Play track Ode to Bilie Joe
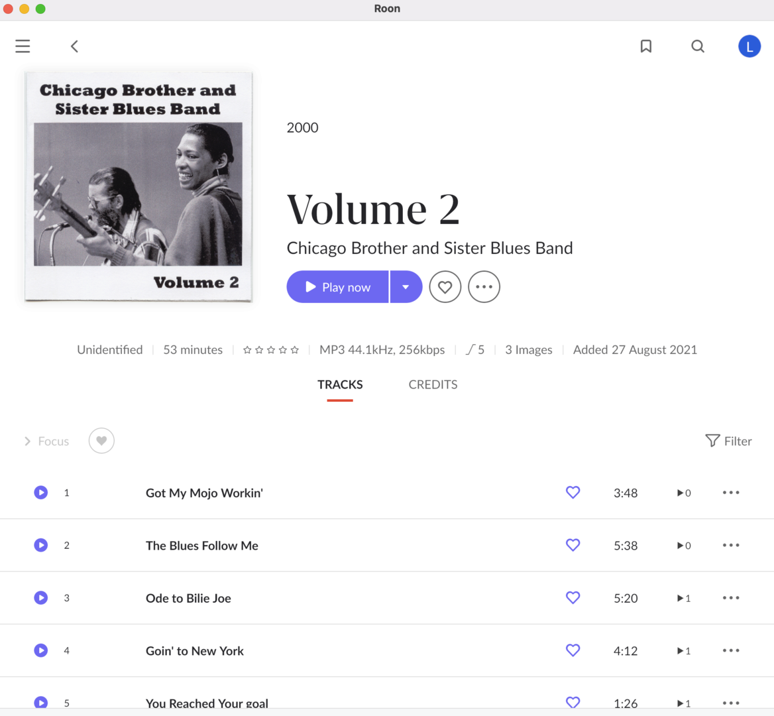Viewport: 774px width, 716px height. click(41, 597)
